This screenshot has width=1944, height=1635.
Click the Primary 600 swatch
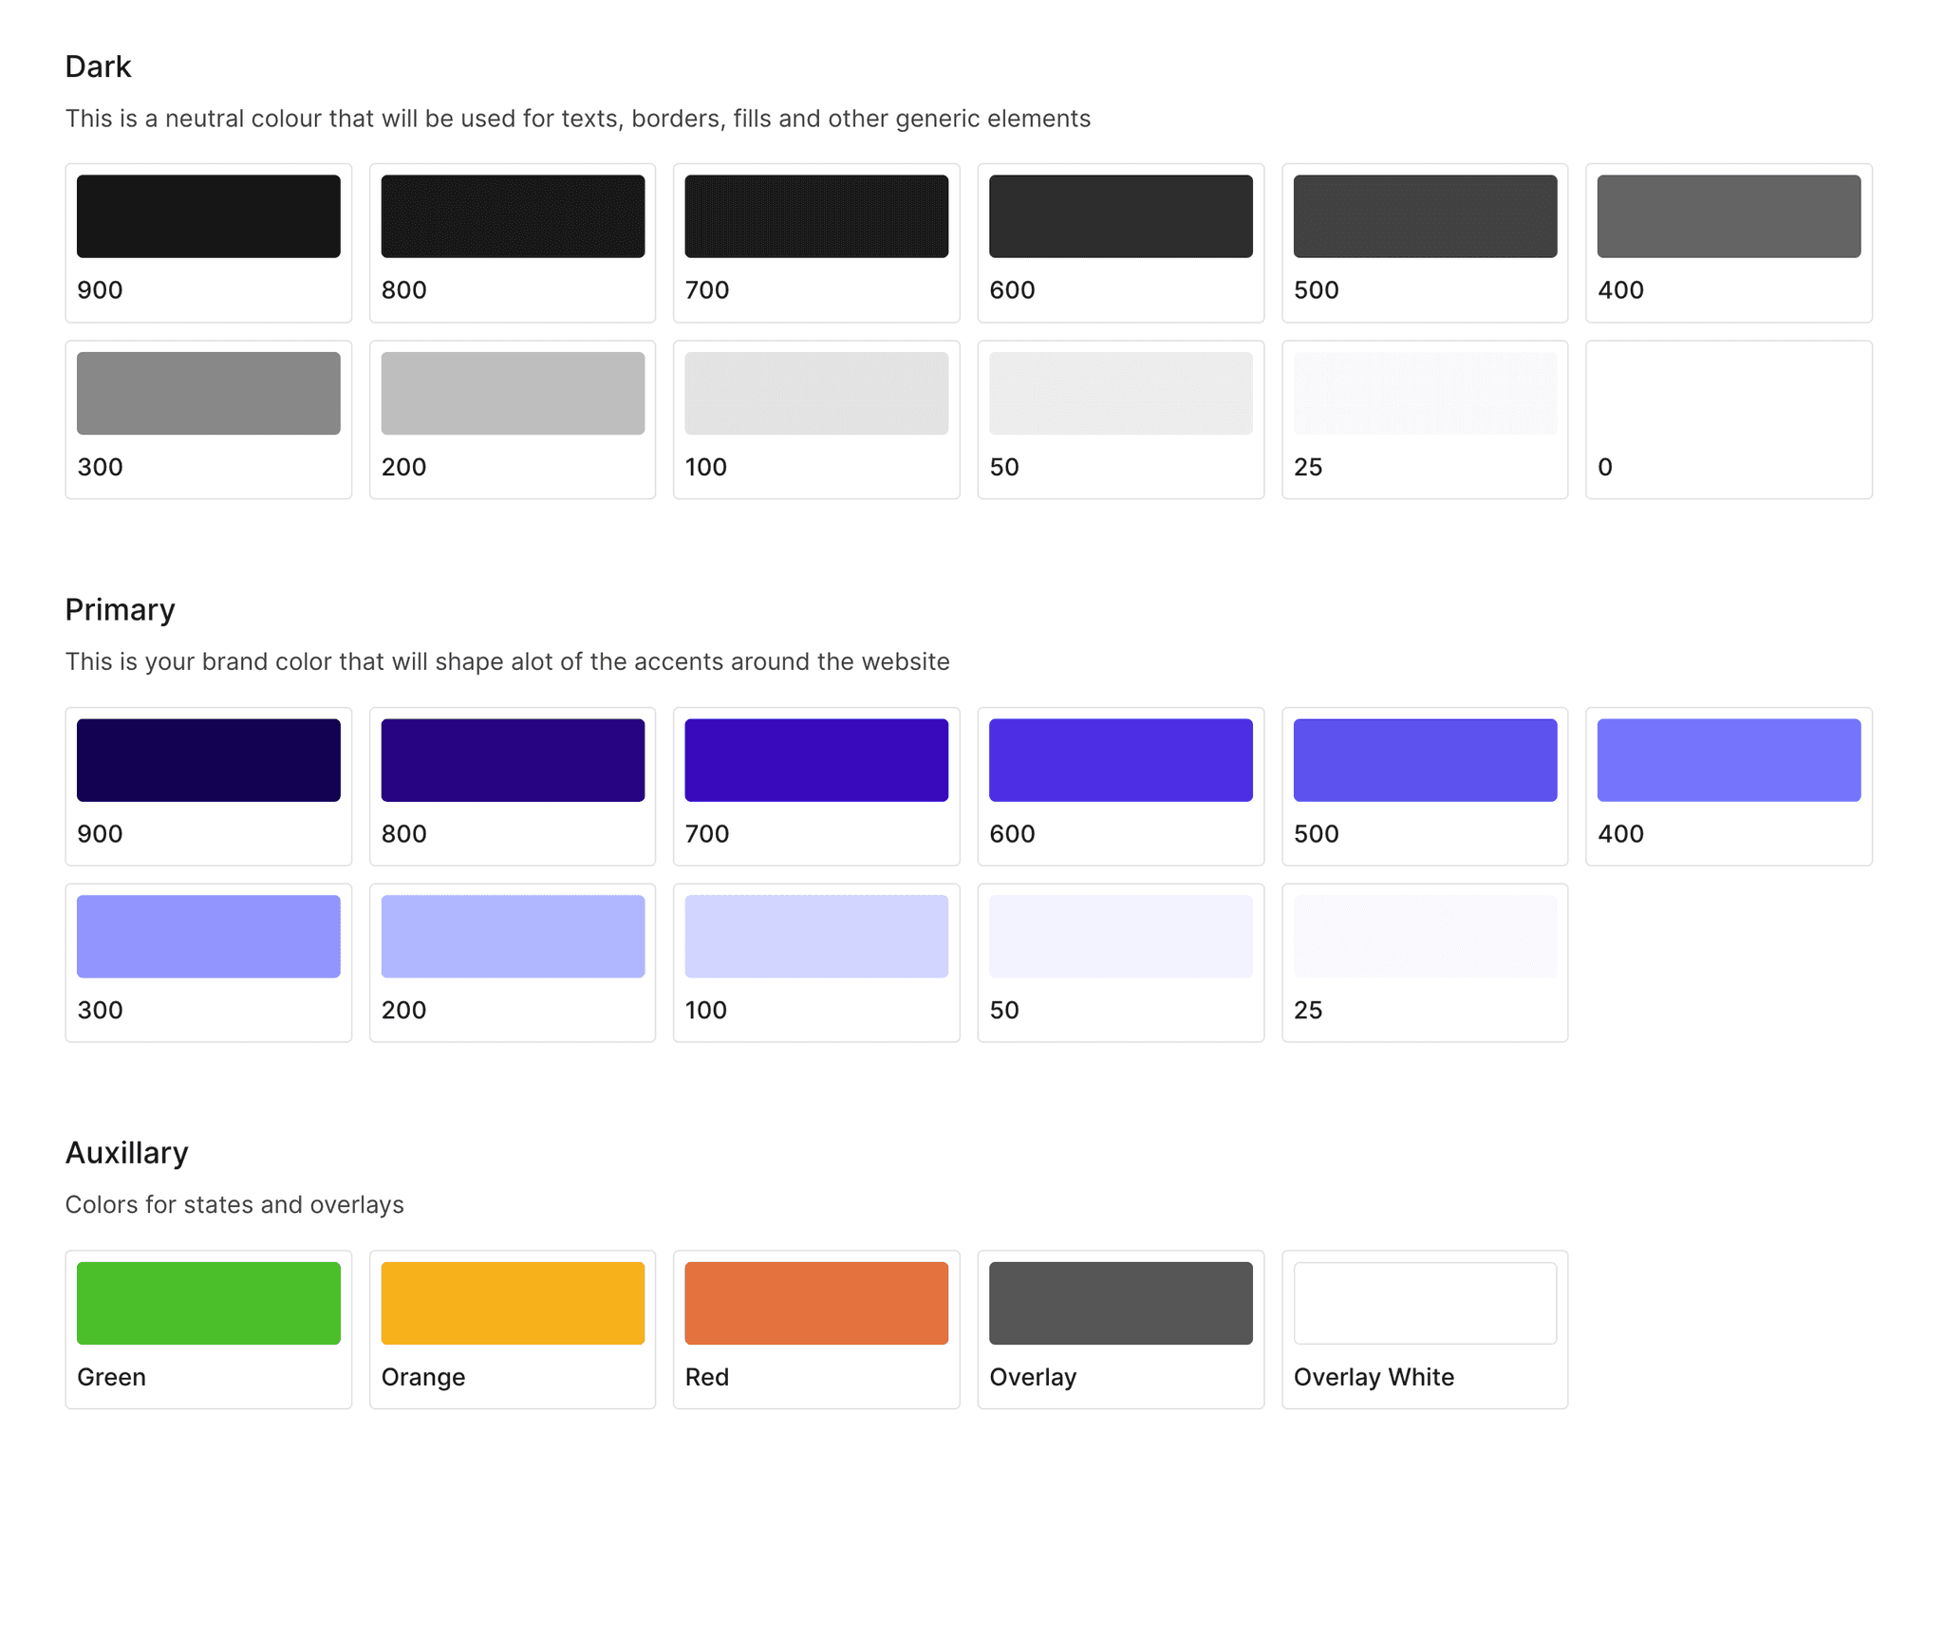1120,759
